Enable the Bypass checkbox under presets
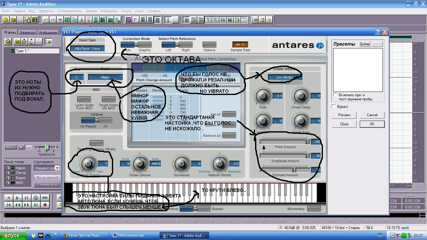 334,107
